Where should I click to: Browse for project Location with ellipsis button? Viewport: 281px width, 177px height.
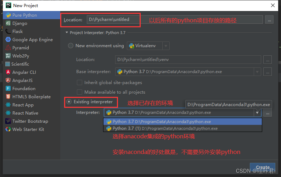[x=269, y=20]
